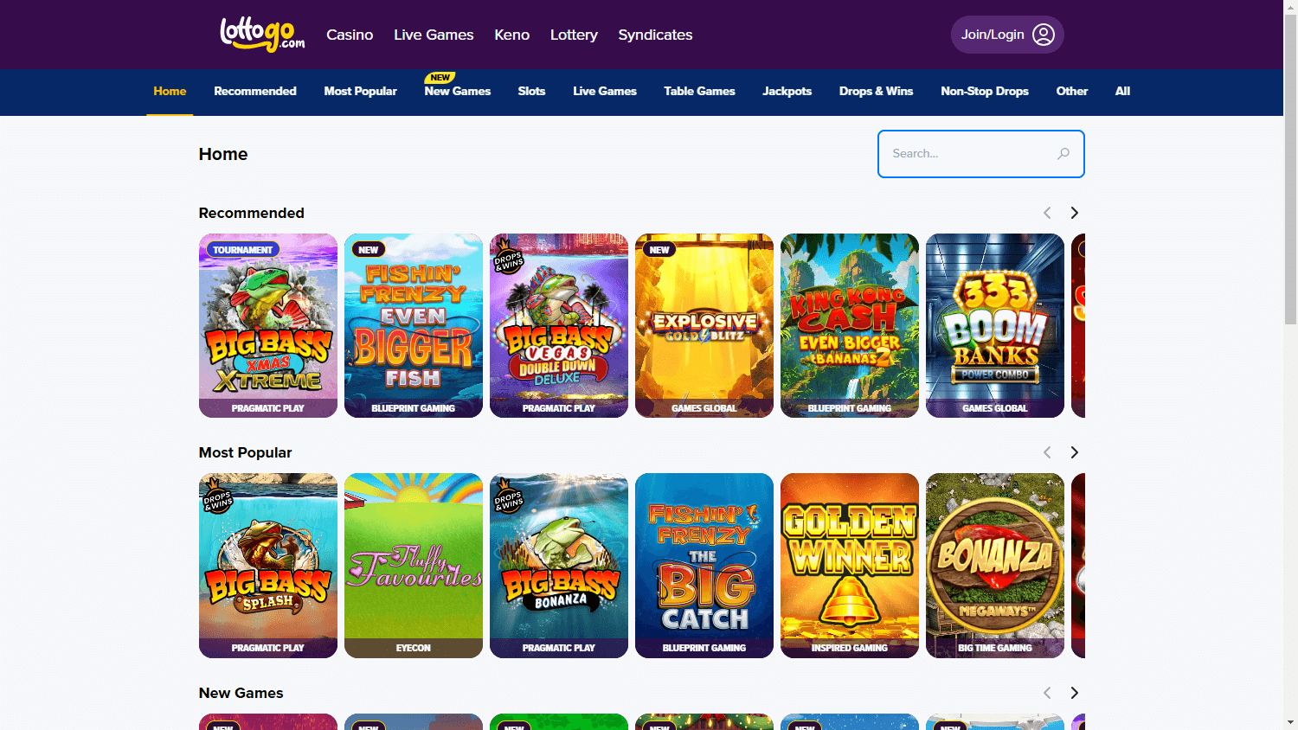Image resolution: width=1298 pixels, height=730 pixels.
Task: Select the Non-Stop Drops tab
Action: point(985,91)
